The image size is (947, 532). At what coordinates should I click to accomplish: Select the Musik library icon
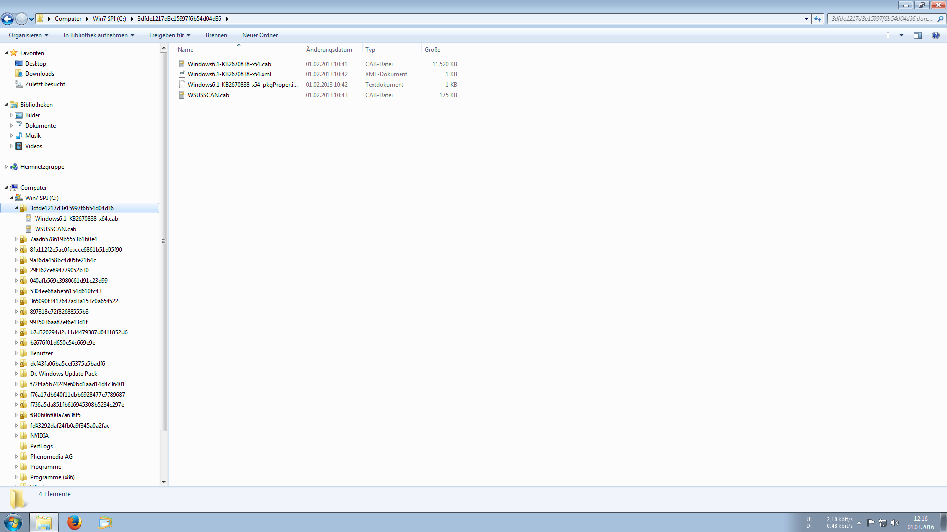pos(19,136)
